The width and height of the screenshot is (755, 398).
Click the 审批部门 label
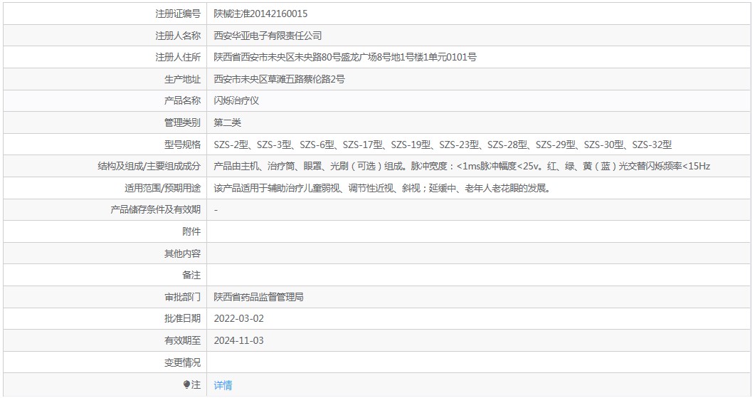(x=182, y=297)
